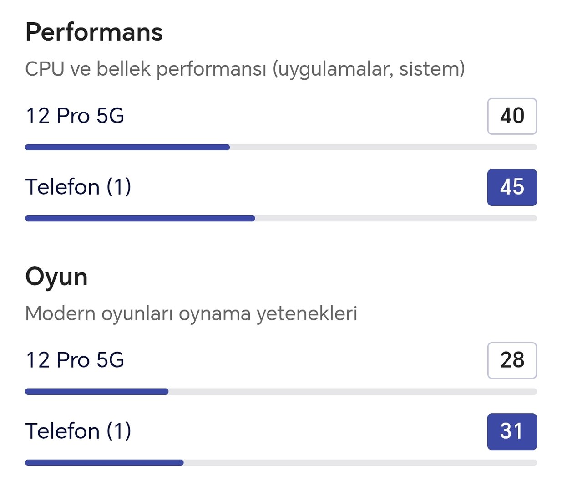
Task: Click unfilled part of Telefon (1) Performans bar
Action: click(x=396, y=219)
